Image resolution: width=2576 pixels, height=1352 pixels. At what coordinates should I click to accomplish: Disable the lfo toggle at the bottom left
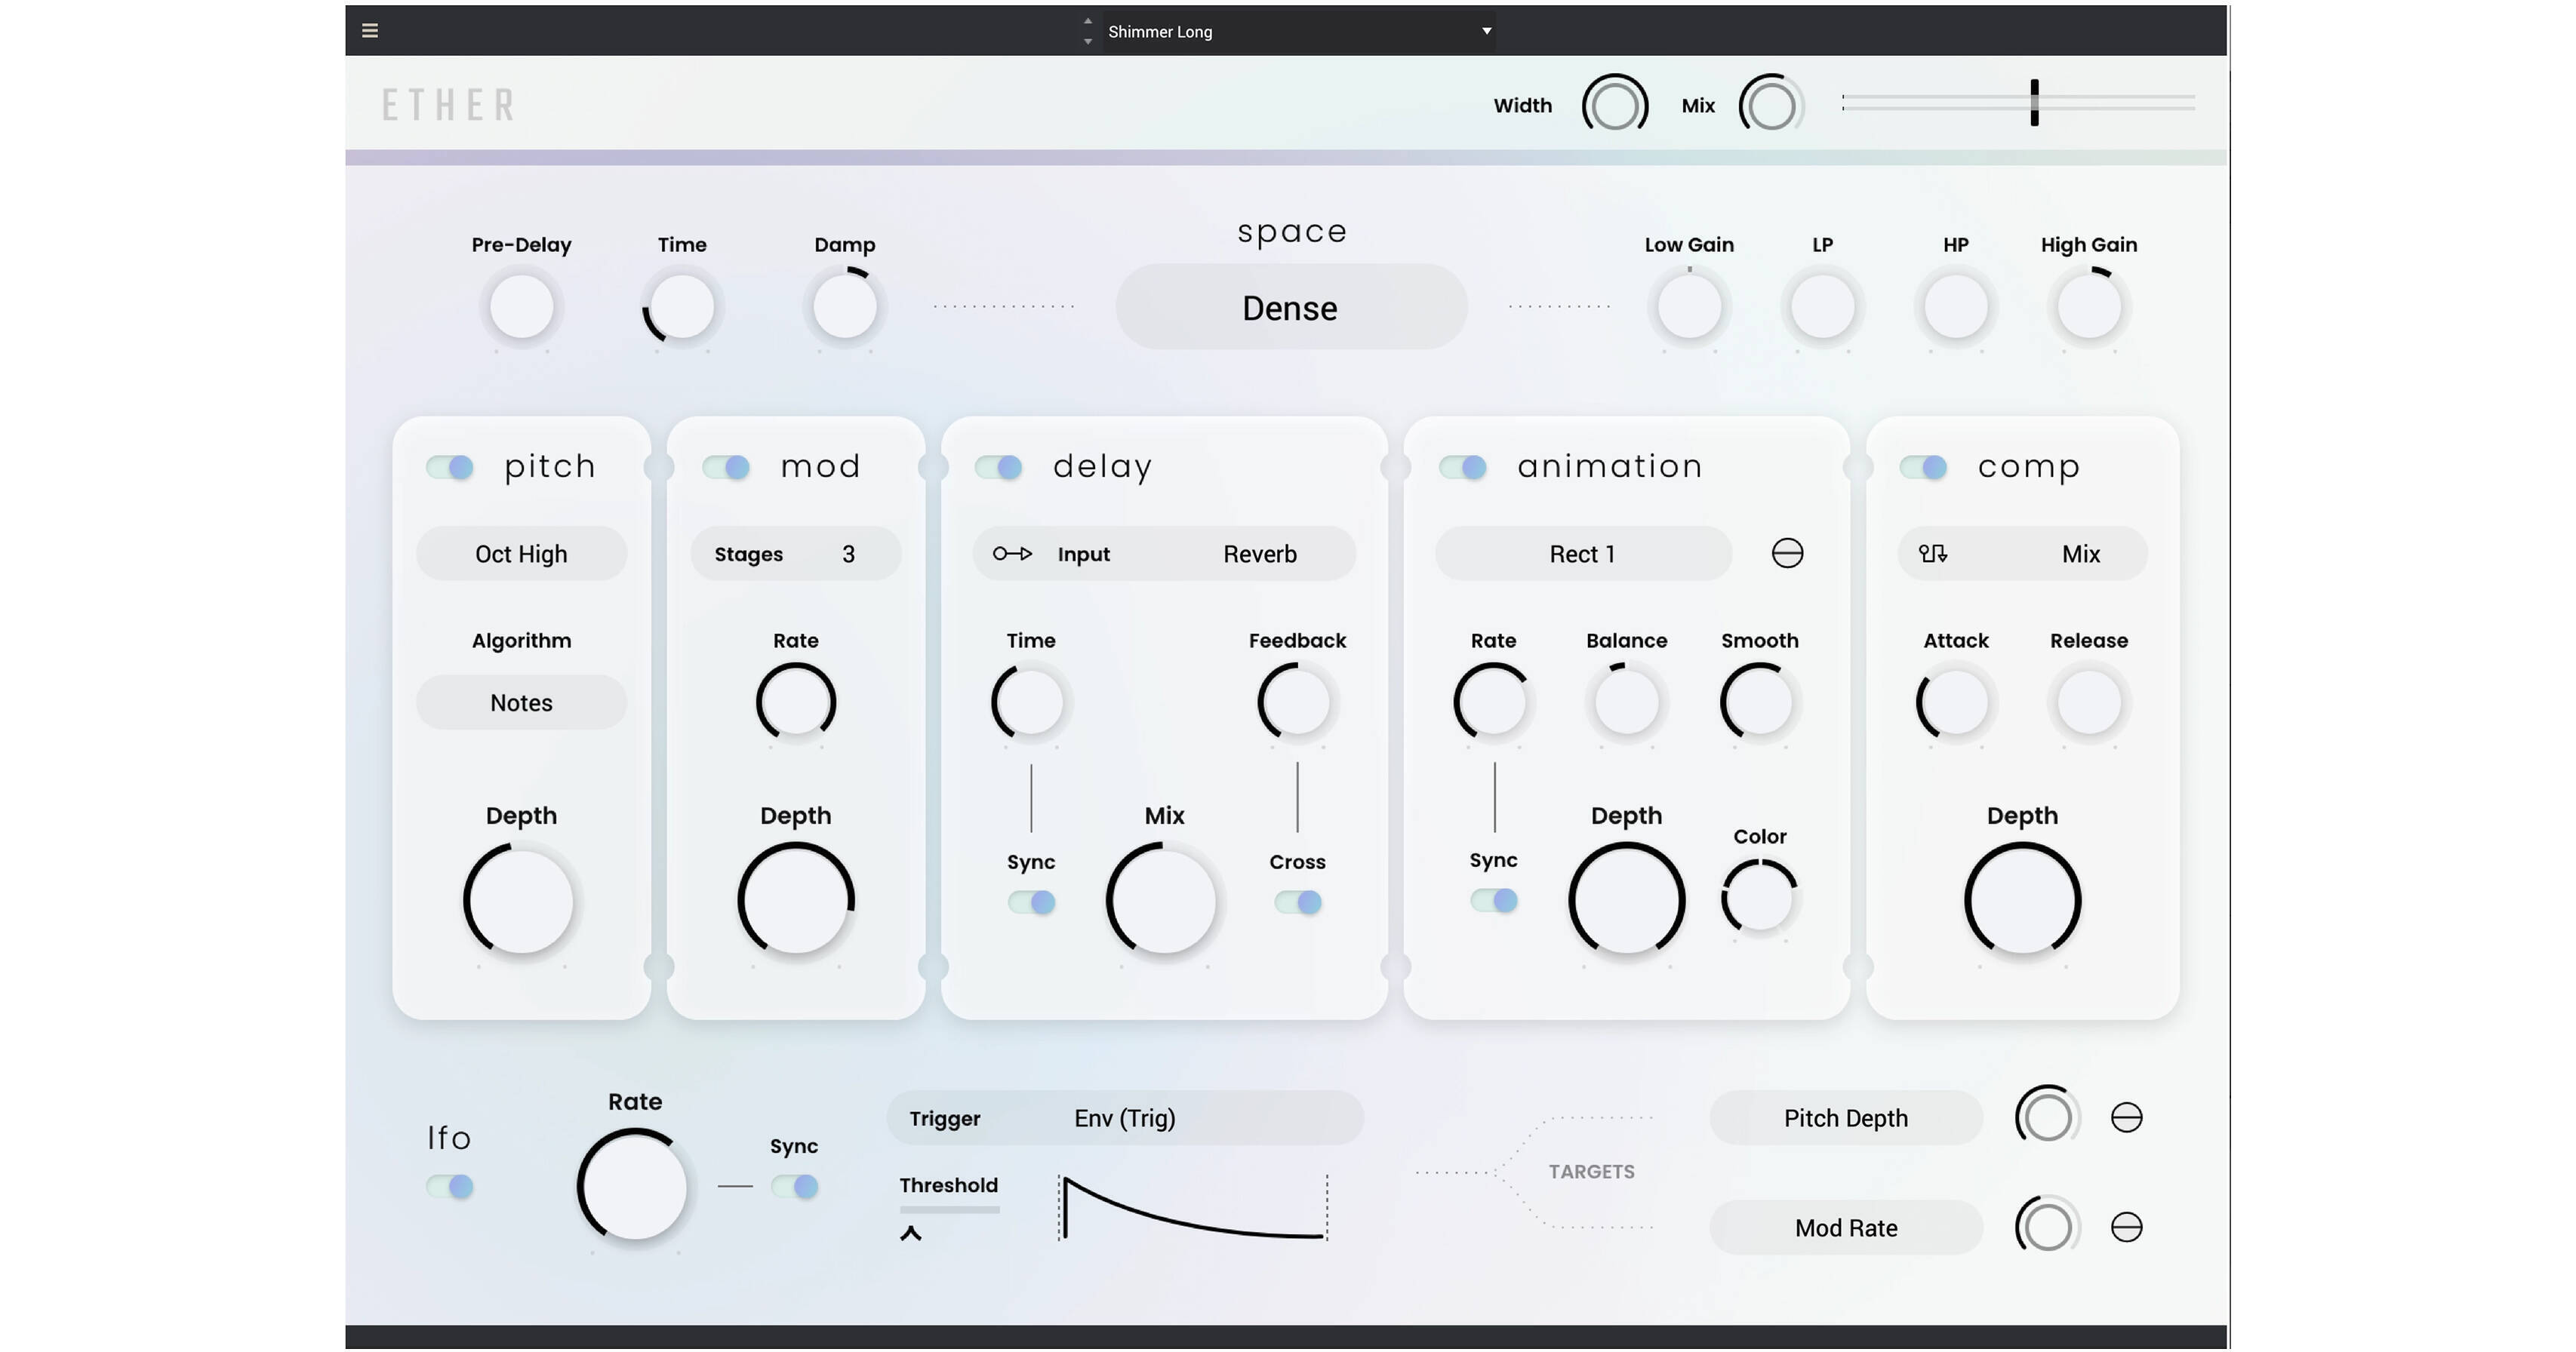pos(448,1186)
